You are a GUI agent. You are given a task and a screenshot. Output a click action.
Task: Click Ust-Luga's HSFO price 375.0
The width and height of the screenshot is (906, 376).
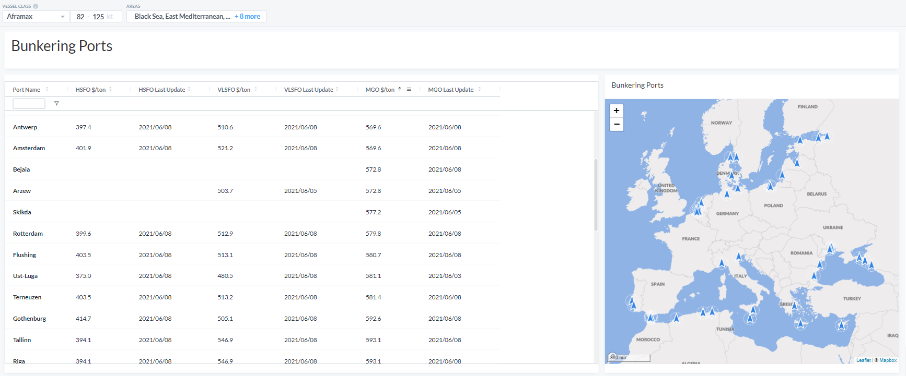pyautogui.click(x=83, y=276)
